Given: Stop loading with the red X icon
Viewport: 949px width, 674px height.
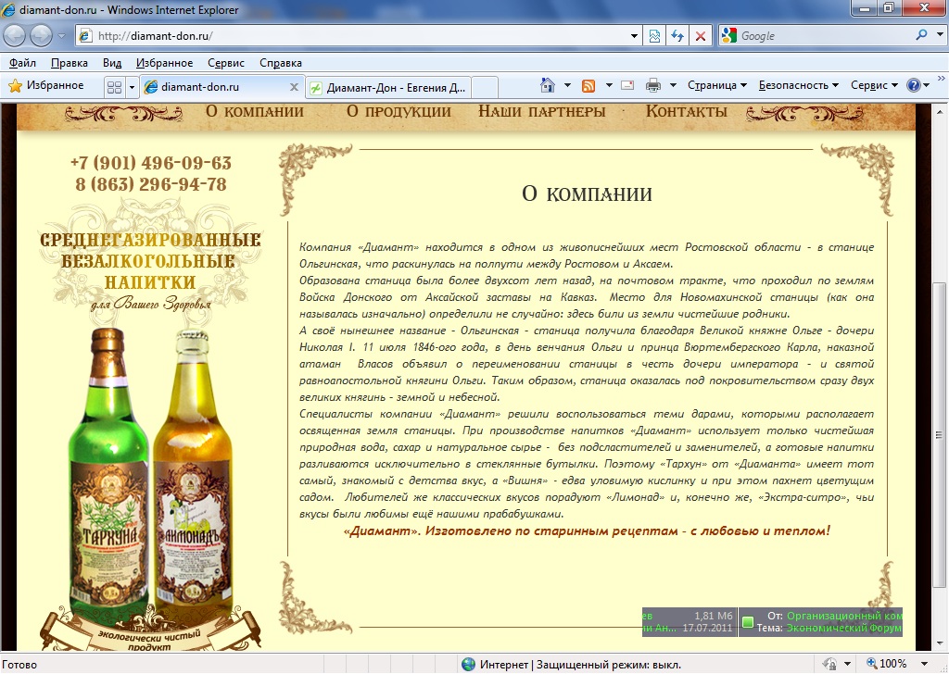Looking at the screenshot, I should point(701,36).
